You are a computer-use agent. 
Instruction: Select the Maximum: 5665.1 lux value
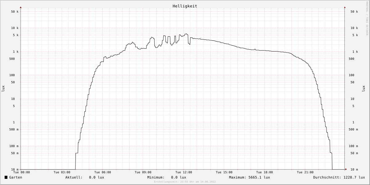(249, 177)
